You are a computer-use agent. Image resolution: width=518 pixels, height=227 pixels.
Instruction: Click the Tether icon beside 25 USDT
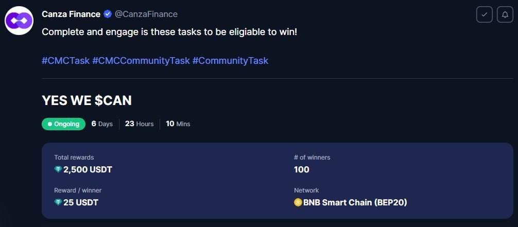point(58,202)
